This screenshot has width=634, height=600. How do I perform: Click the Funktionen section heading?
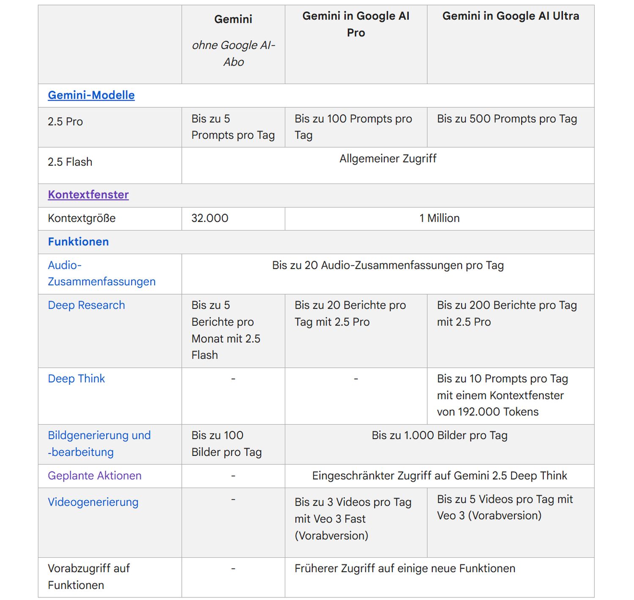[78, 241]
